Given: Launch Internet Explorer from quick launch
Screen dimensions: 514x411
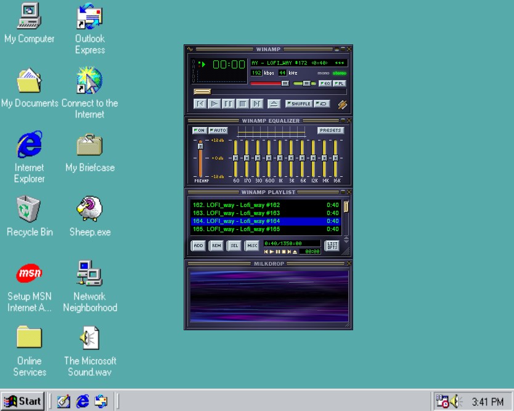Looking at the screenshot, I should pos(83,401).
